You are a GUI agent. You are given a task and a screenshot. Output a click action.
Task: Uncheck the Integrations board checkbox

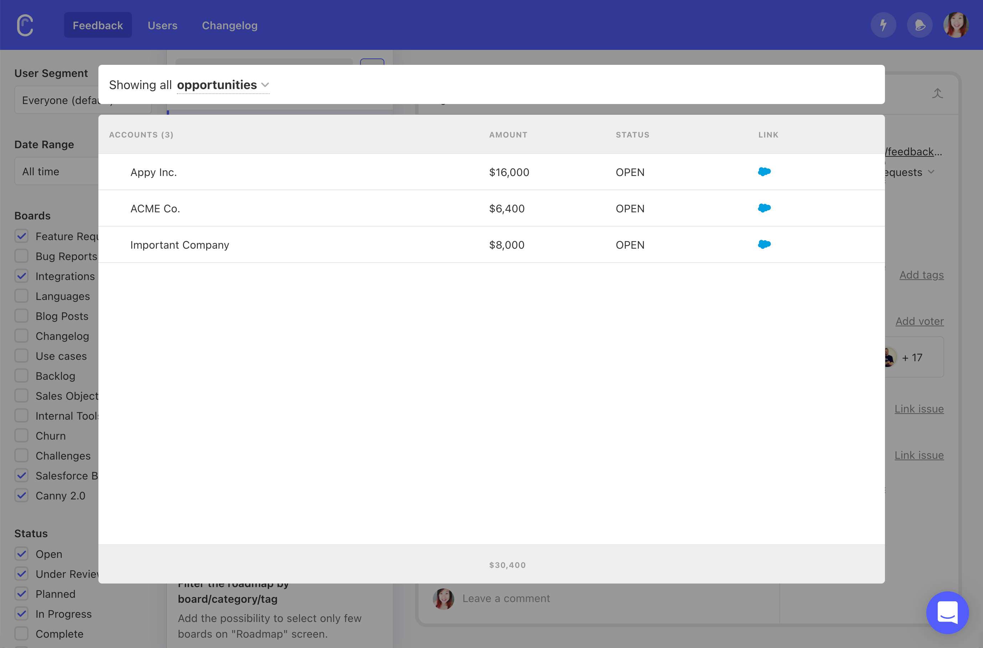[21, 276]
